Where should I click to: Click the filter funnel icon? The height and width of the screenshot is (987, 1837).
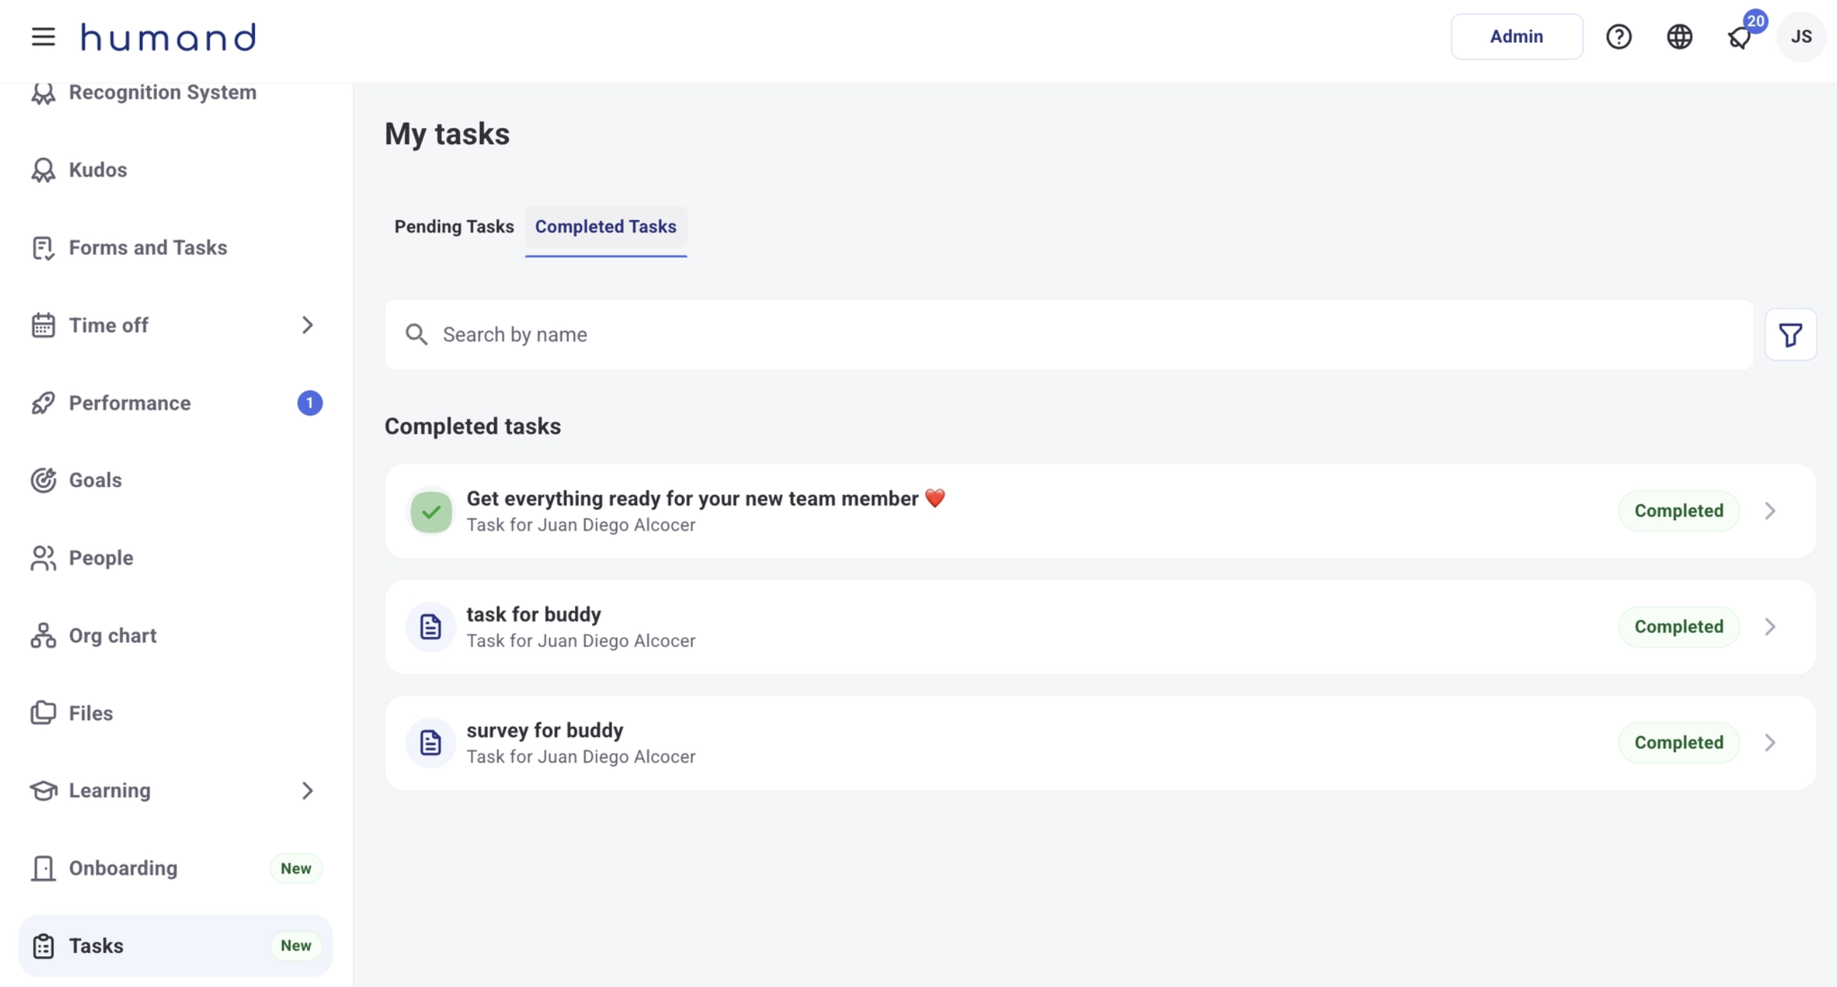click(1790, 334)
